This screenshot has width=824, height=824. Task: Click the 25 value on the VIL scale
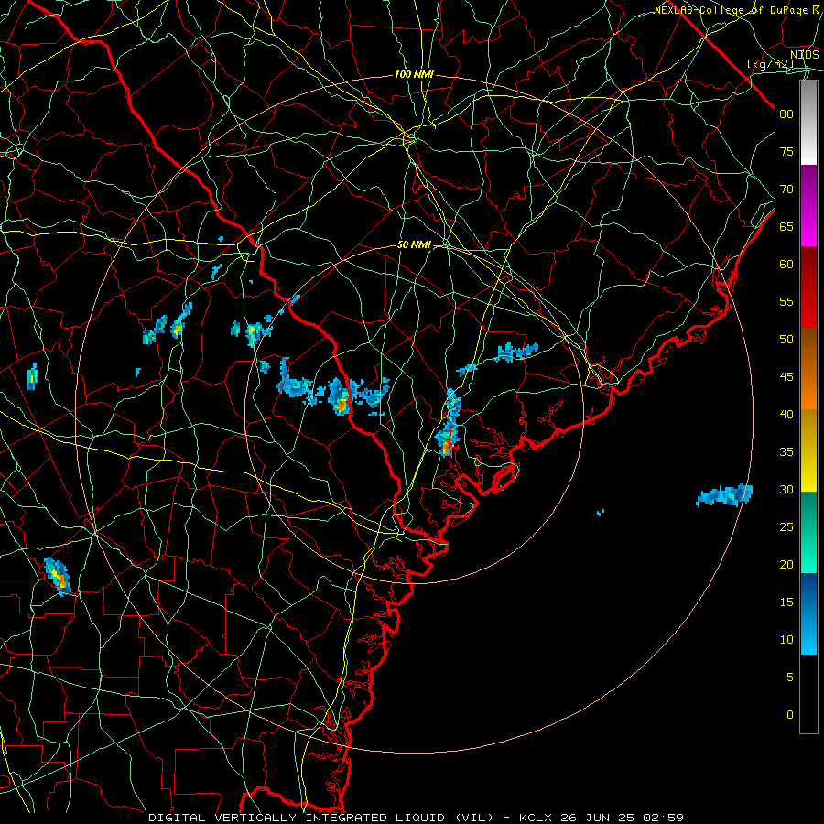(x=786, y=527)
